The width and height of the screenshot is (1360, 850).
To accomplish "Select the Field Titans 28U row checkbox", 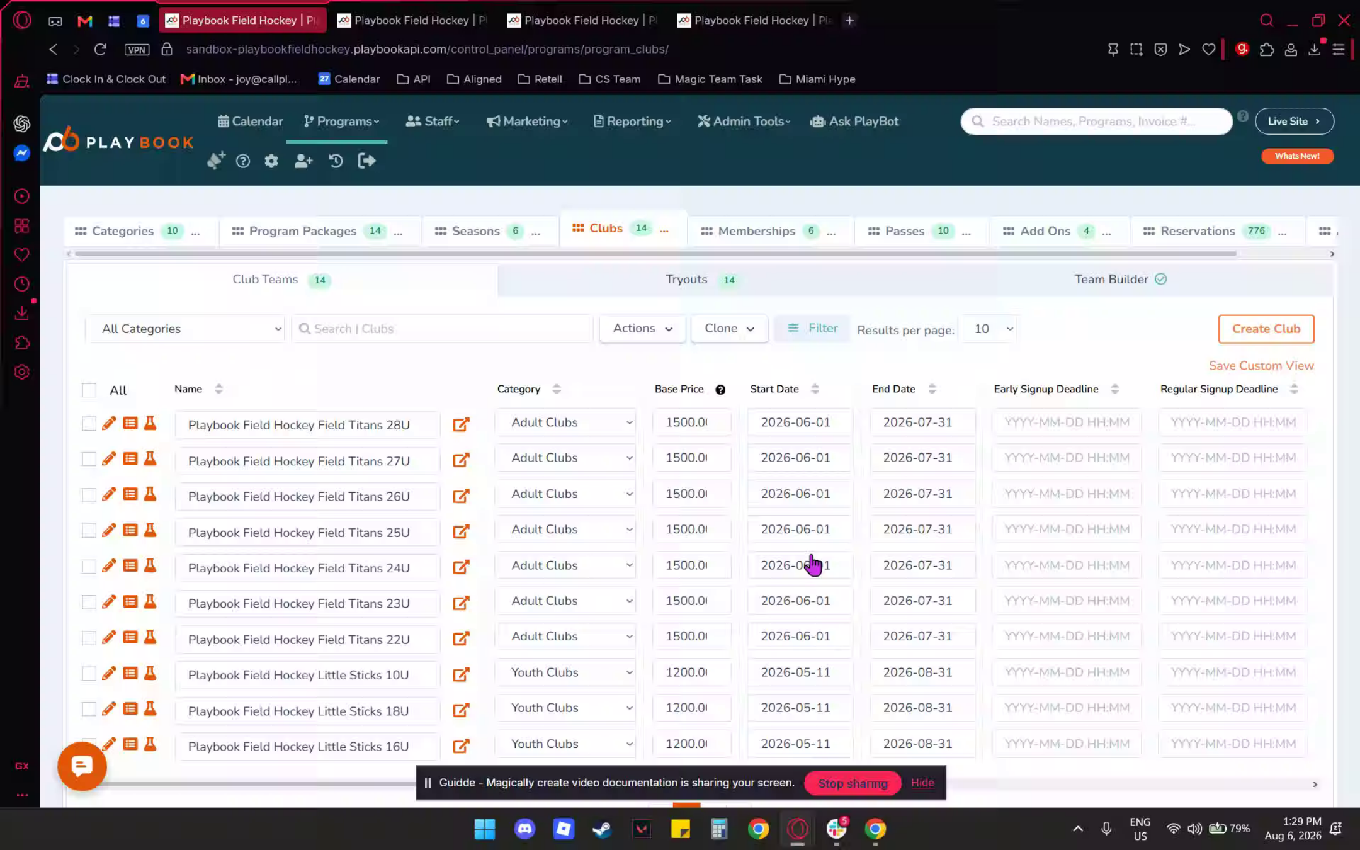I will coord(89,424).
